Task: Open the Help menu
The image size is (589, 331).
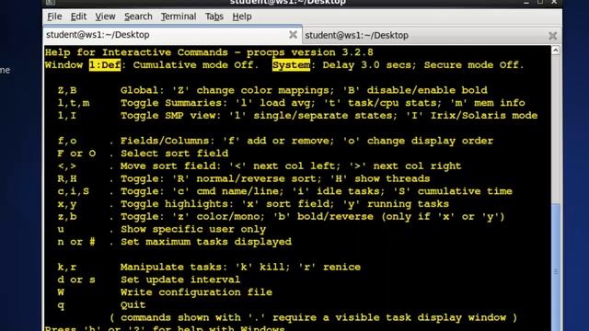Action: (x=241, y=17)
